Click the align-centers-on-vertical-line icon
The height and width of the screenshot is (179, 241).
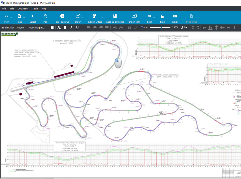pyautogui.click(x=216, y=28)
